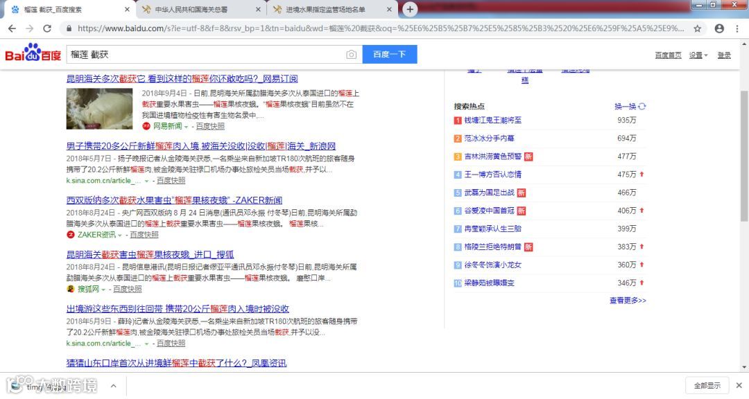
Task: Click 全部显示 in the downloads bar
Action: (707, 385)
